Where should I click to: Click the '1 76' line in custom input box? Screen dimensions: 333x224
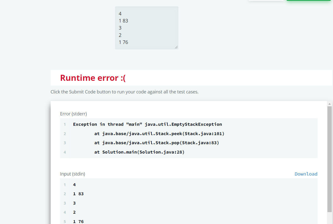point(123,42)
